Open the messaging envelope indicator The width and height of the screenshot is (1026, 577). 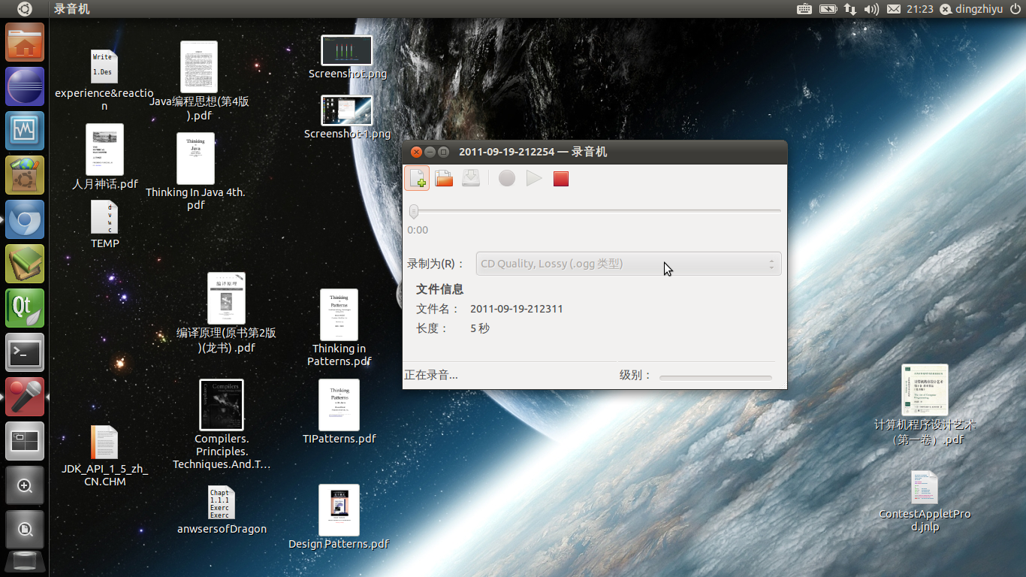[894, 9]
